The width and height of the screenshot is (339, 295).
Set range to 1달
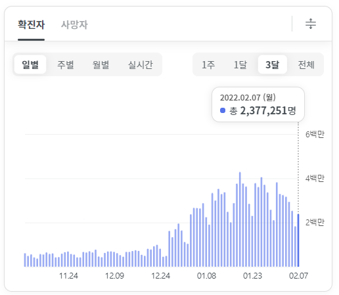coord(240,64)
